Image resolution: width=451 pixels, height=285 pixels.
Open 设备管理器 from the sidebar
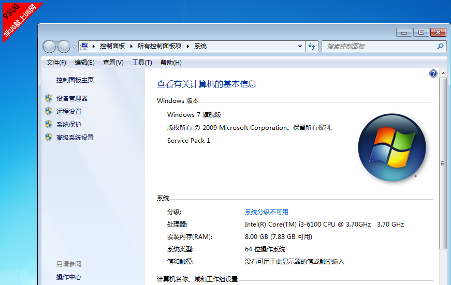coord(72,99)
